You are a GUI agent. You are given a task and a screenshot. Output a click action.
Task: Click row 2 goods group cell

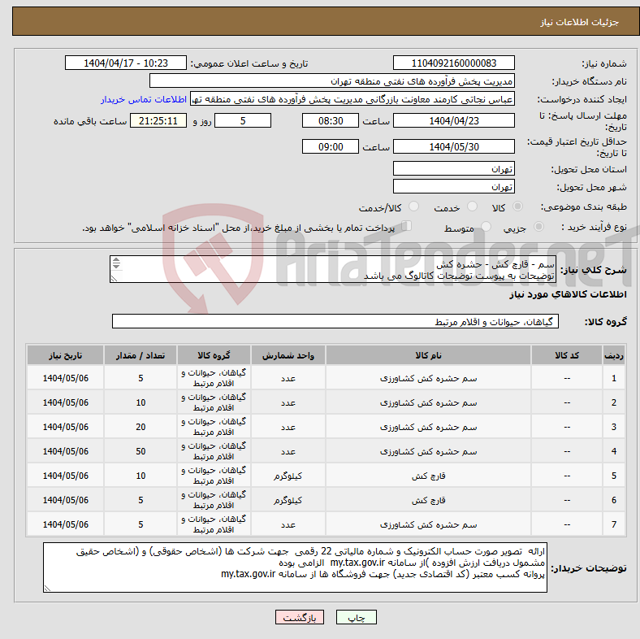pos(214,402)
